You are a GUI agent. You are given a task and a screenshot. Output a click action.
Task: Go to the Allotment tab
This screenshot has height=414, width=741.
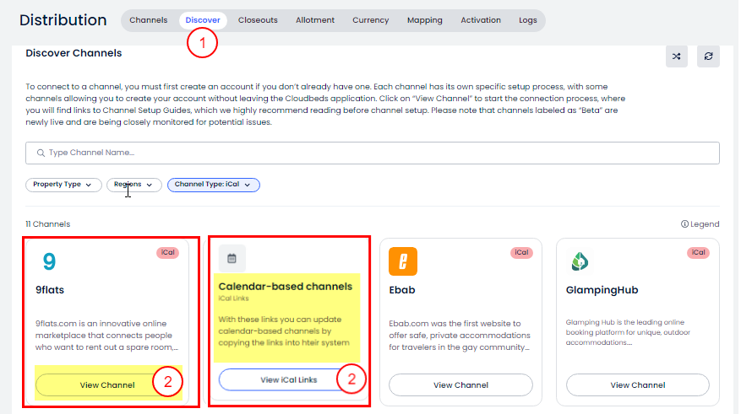click(315, 20)
